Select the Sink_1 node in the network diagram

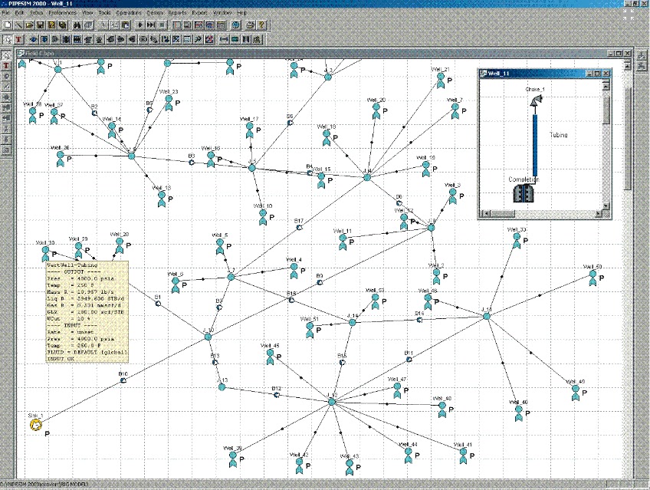(x=35, y=424)
